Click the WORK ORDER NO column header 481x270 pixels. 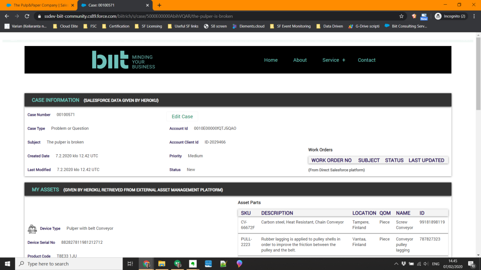(331, 160)
